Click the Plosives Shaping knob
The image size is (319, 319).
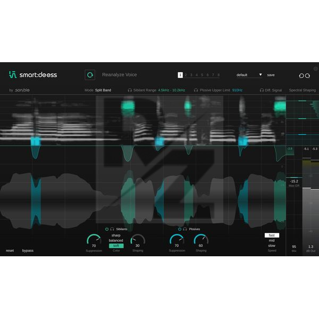click(x=201, y=240)
